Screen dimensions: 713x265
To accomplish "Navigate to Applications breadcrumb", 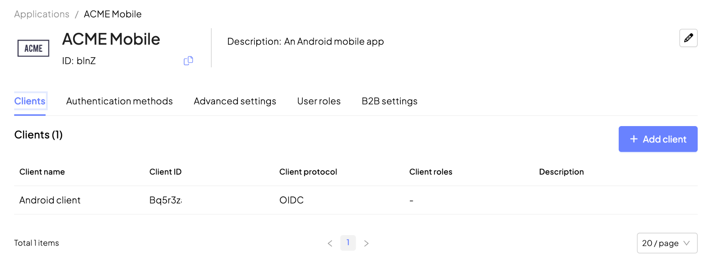I will (42, 14).
